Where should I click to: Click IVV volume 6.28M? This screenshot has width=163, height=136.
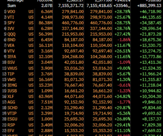[47, 28]
